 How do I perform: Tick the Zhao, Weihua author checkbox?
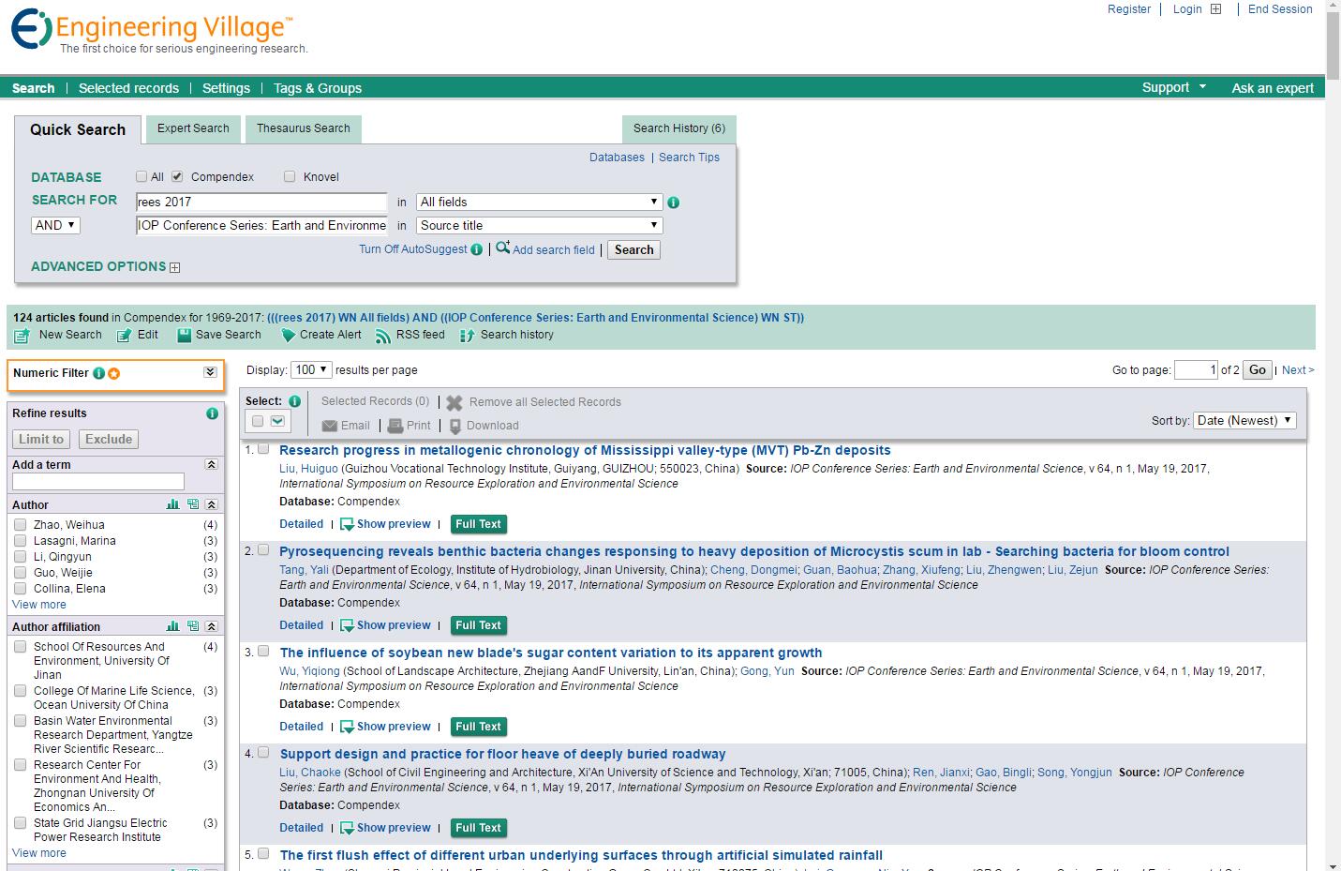(x=20, y=525)
